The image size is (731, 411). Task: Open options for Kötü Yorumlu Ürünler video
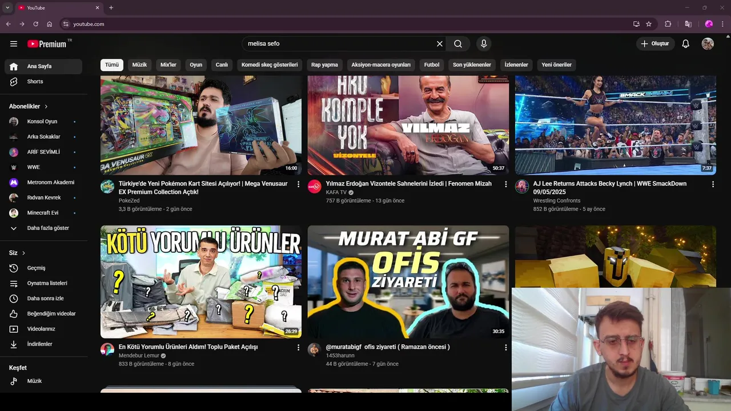[298, 348]
